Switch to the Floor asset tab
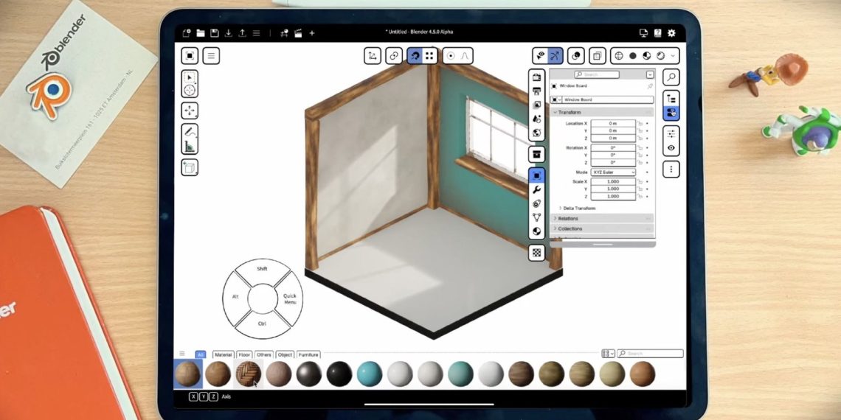This screenshot has width=841, height=420. click(x=244, y=354)
